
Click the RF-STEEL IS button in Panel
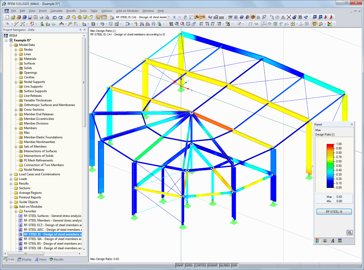[x=334, y=212]
